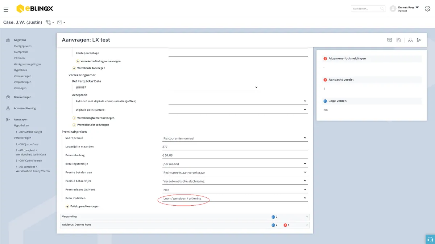This screenshot has width=435, height=244.
Task: Click the user avatar icon
Action: [393, 9]
